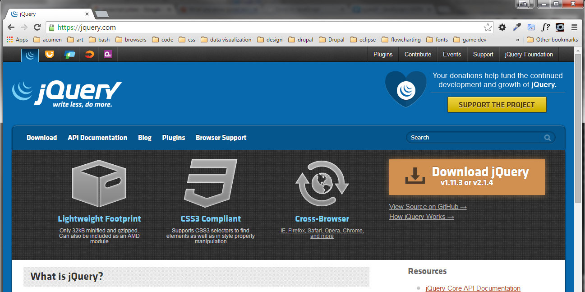Viewport: 585px width, 292px height.
Task: Click the CSS3 Compliant heading
Action: coord(211,219)
